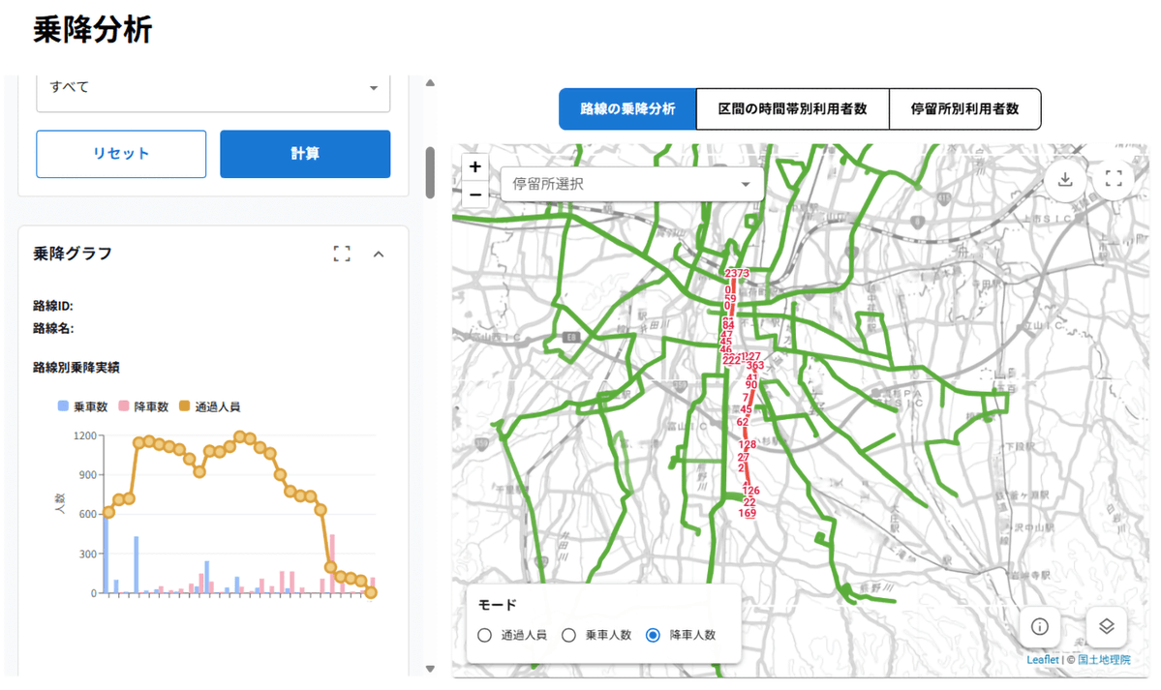Click the 169 stop label on map
The width and height of the screenshot is (1161, 690).
click(748, 512)
